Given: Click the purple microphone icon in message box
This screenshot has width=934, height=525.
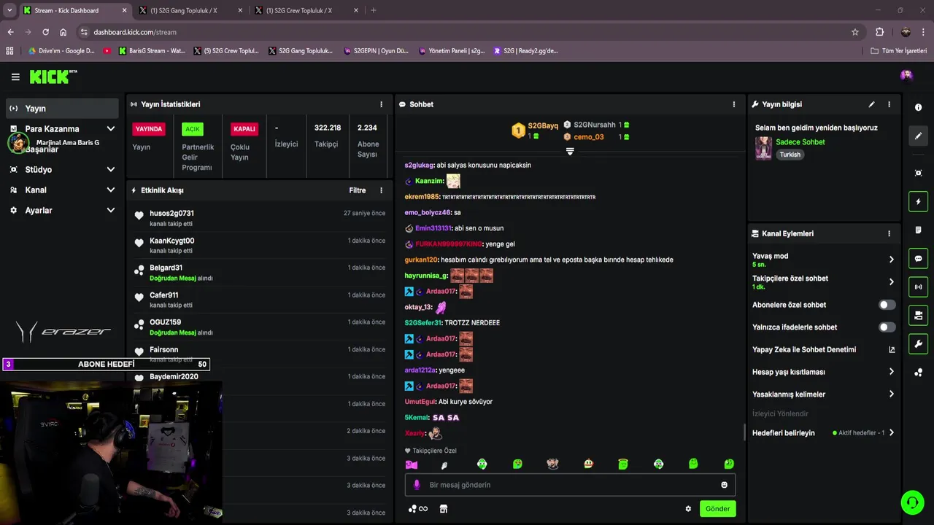Looking at the screenshot, I should click(x=417, y=485).
